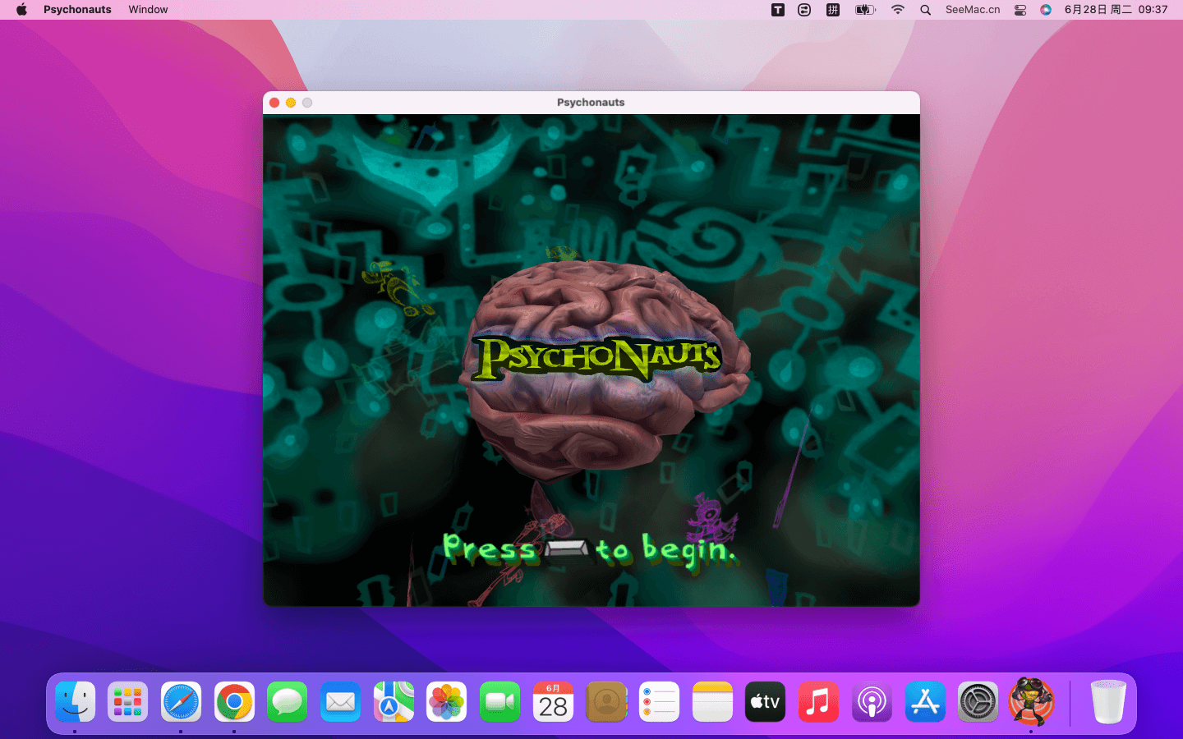Image resolution: width=1183 pixels, height=739 pixels.
Task: Click the Apple logo menu
Action: click(22, 10)
